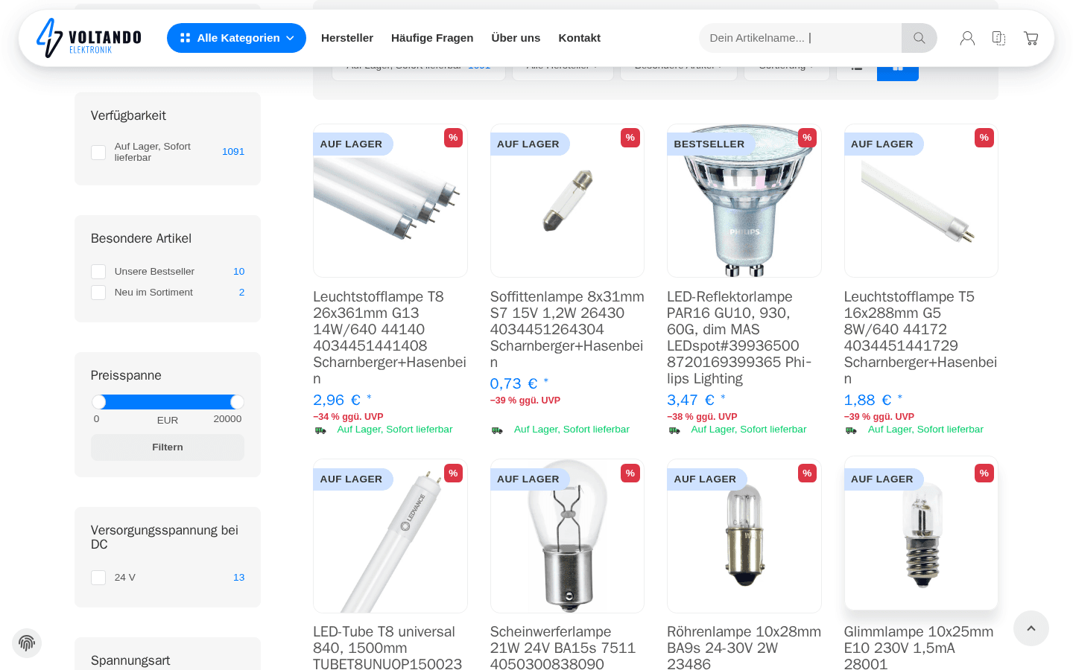The height and width of the screenshot is (670, 1073).
Task: Click the % badge on Scheinwerferlampe 21W
Action: [630, 473]
